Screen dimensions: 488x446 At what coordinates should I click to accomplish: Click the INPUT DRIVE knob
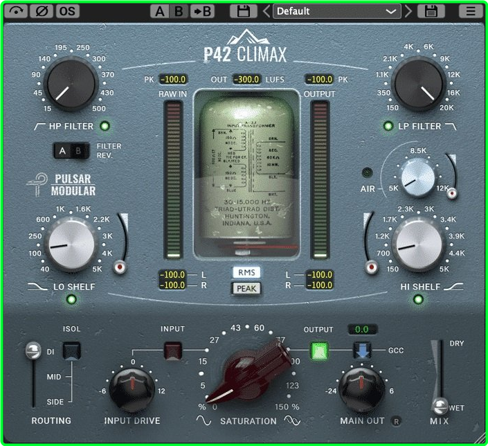point(132,389)
